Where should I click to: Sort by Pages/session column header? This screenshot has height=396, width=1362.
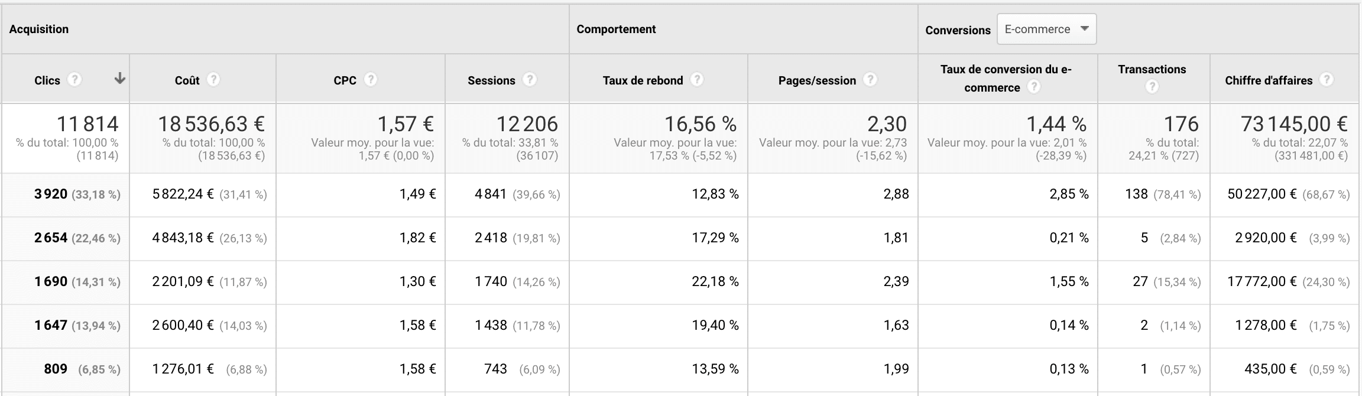click(x=817, y=80)
